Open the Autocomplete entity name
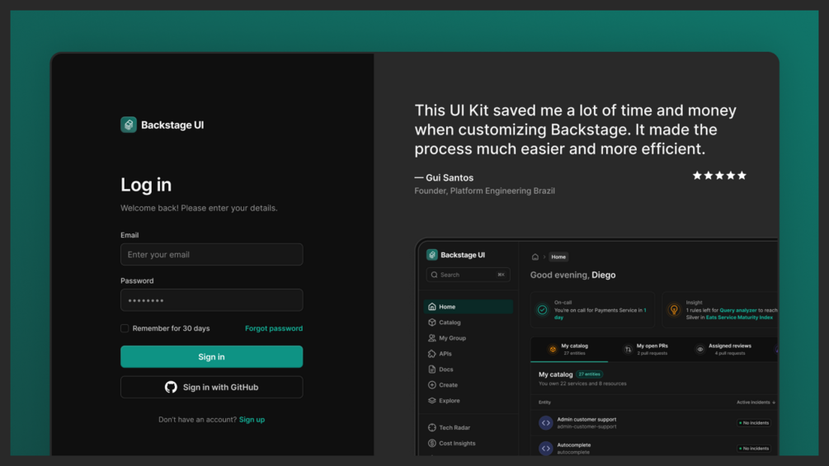This screenshot has height=466, width=829. point(573,445)
